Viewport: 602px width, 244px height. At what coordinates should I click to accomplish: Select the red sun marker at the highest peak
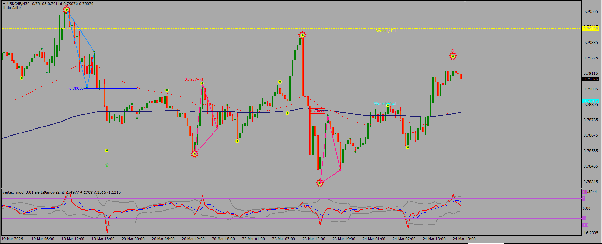66,10
